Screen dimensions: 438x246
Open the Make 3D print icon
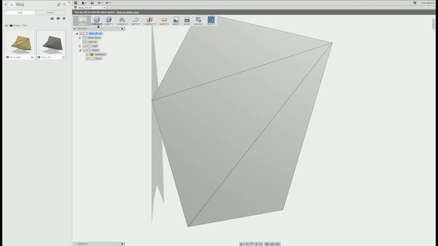(x=187, y=20)
